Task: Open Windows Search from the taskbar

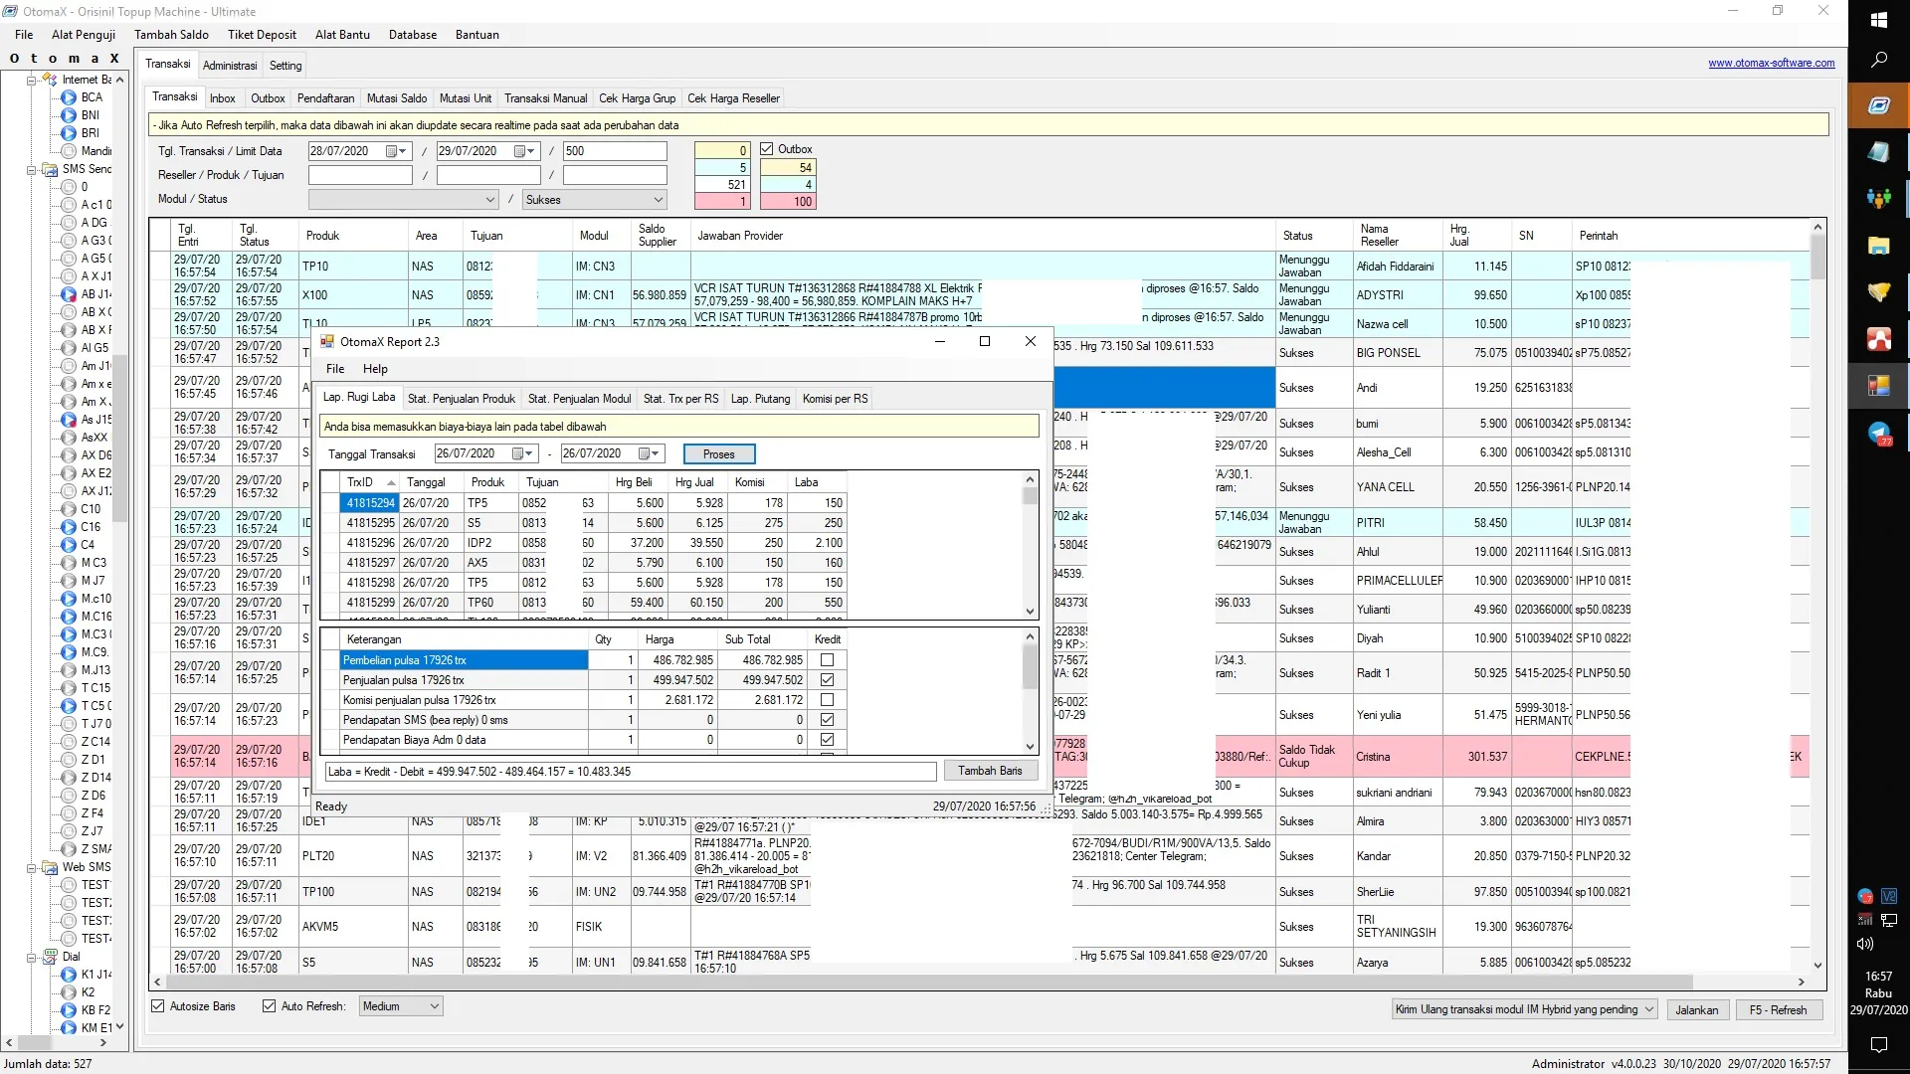Action: pyautogui.click(x=1879, y=60)
